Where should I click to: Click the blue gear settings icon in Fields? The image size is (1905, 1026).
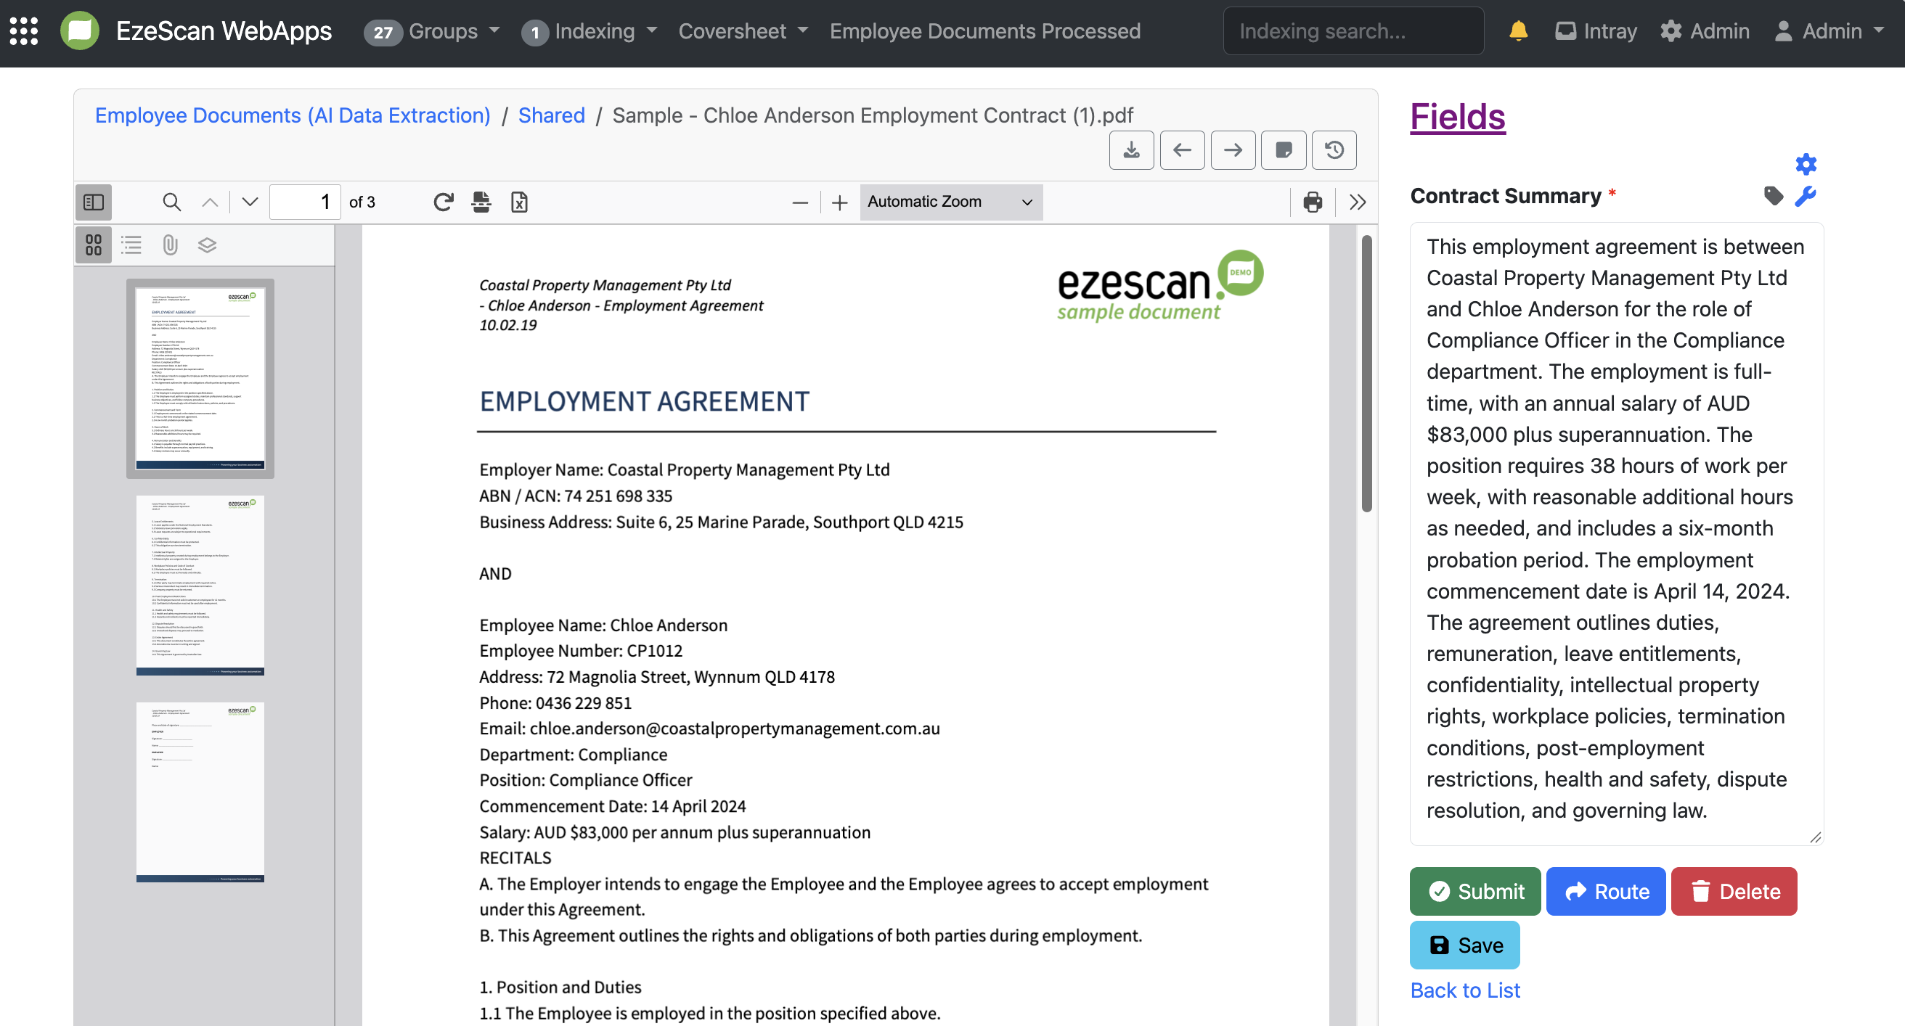[x=1806, y=164]
